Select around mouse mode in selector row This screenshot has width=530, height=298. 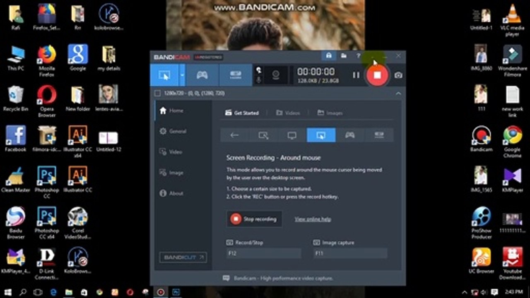321,135
